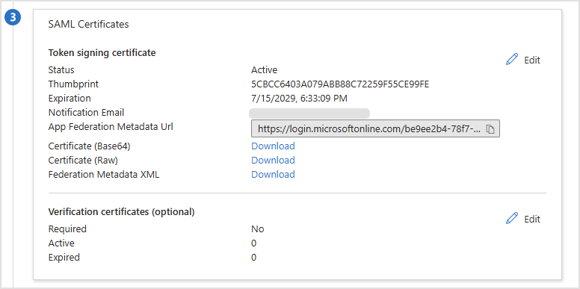Click the Notification Email label
This screenshot has height=289, width=580.
pos(86,112)
